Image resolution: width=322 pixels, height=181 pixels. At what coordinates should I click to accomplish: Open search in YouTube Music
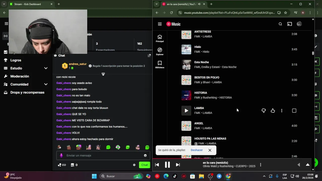(280, 24)
